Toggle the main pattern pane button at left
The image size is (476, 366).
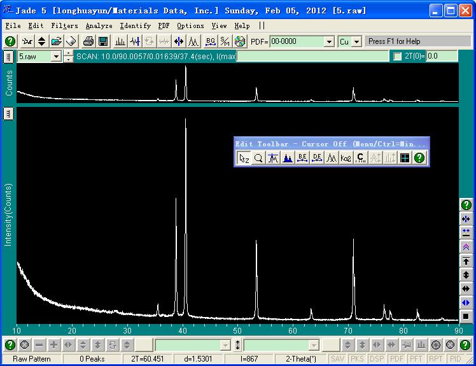click(x=8, y=113)
